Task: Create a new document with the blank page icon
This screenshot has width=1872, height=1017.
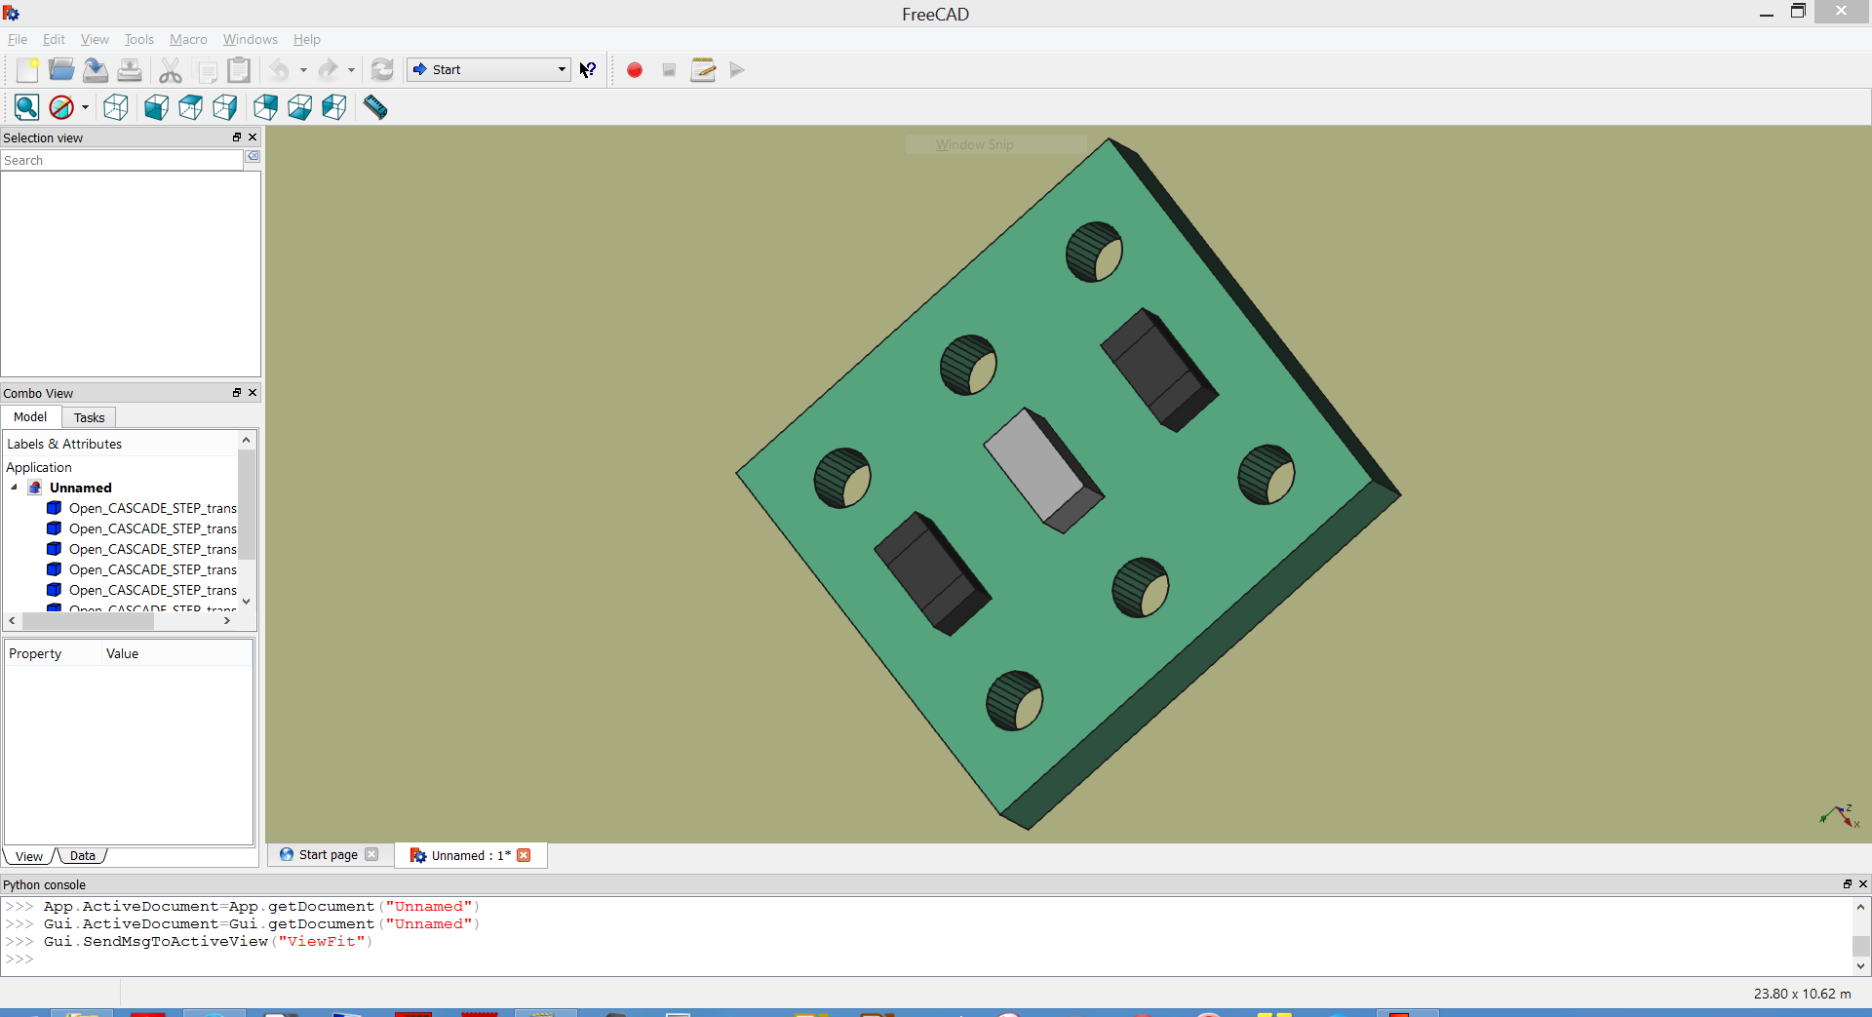Action: 27,70
